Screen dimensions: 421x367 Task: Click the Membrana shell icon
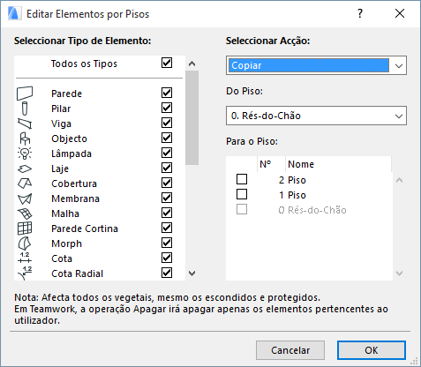tap(25, 198)
